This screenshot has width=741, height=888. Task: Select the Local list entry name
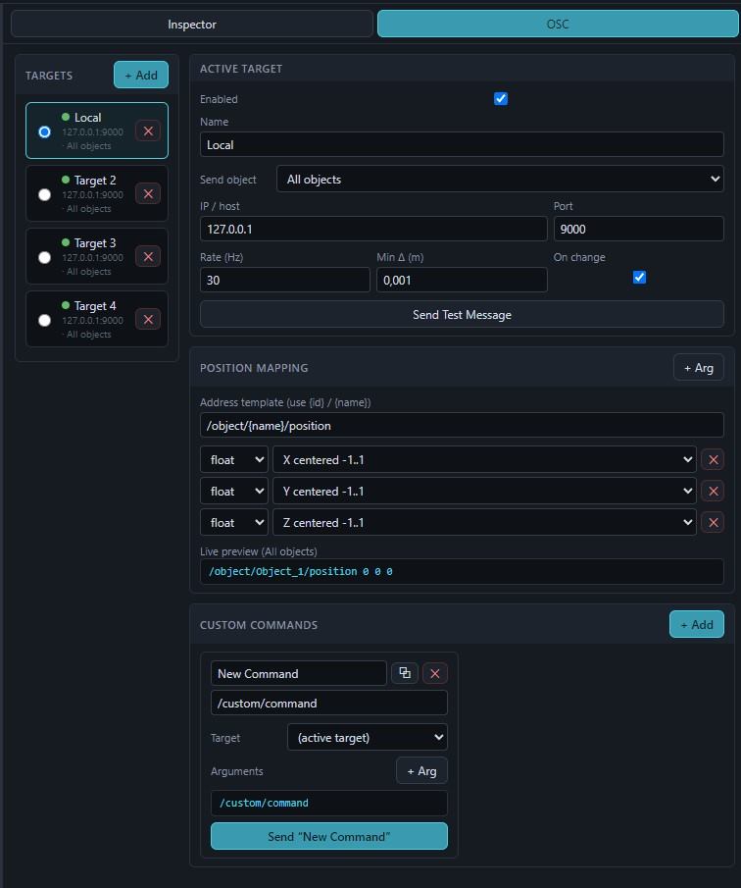click(x=87, y=117)
